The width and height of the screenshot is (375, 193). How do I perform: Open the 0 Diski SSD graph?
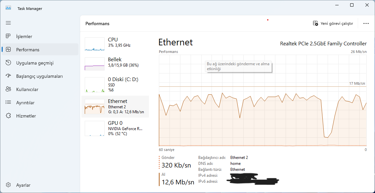[95, 85]
